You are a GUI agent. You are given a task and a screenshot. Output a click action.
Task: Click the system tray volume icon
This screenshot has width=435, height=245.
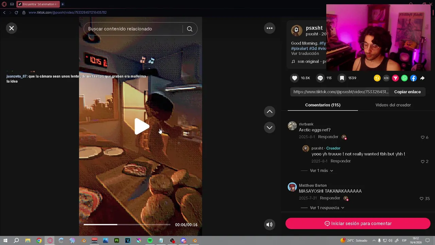(x=390, y=241)
